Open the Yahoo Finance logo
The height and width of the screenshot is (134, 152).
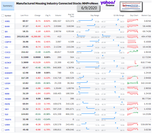pos(108,4)
